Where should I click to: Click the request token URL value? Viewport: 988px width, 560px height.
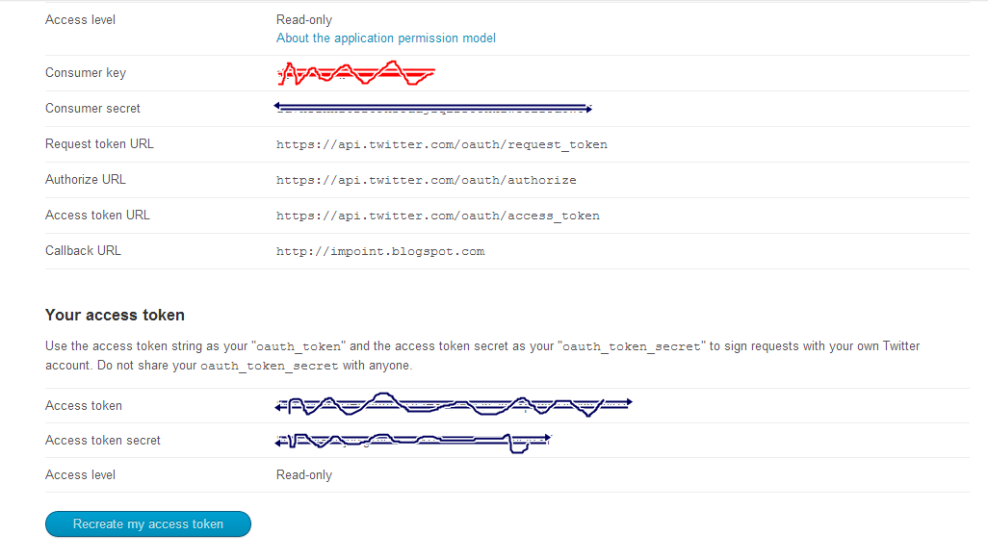pos(441,144)
